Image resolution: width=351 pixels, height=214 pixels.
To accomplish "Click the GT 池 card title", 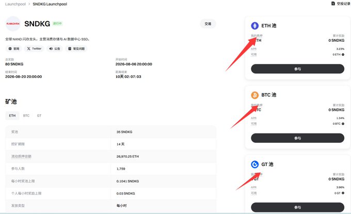I will (267, 164).
